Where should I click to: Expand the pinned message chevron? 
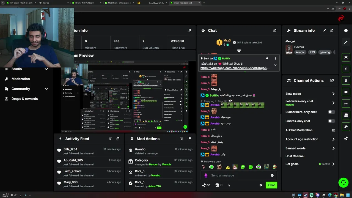coord(275,65)
